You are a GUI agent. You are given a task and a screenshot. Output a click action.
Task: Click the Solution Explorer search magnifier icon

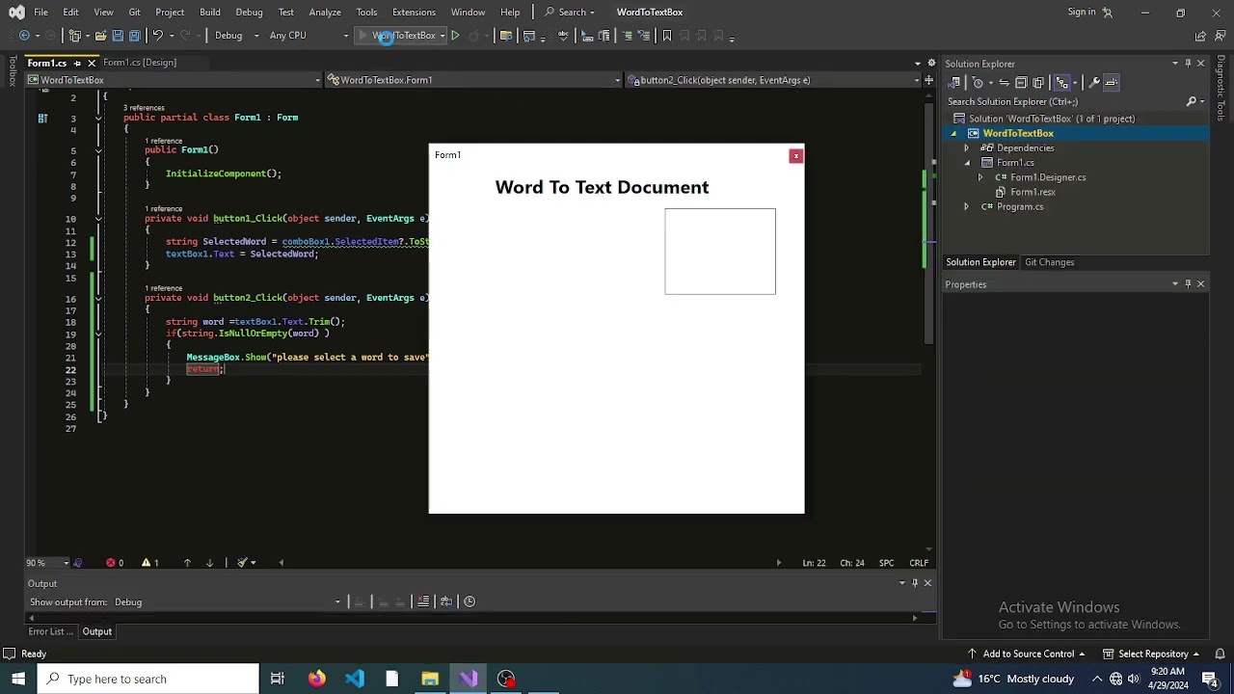(1191, 101)
